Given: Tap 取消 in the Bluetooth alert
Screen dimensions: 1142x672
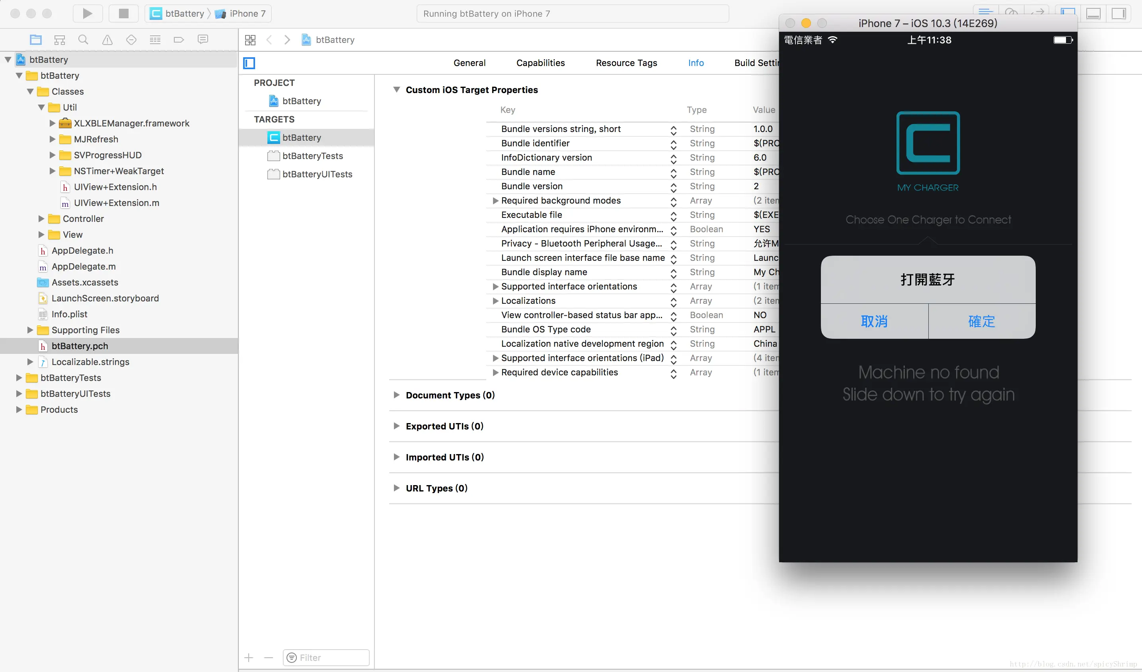Looking at the screenshot, I should (874, 321).
